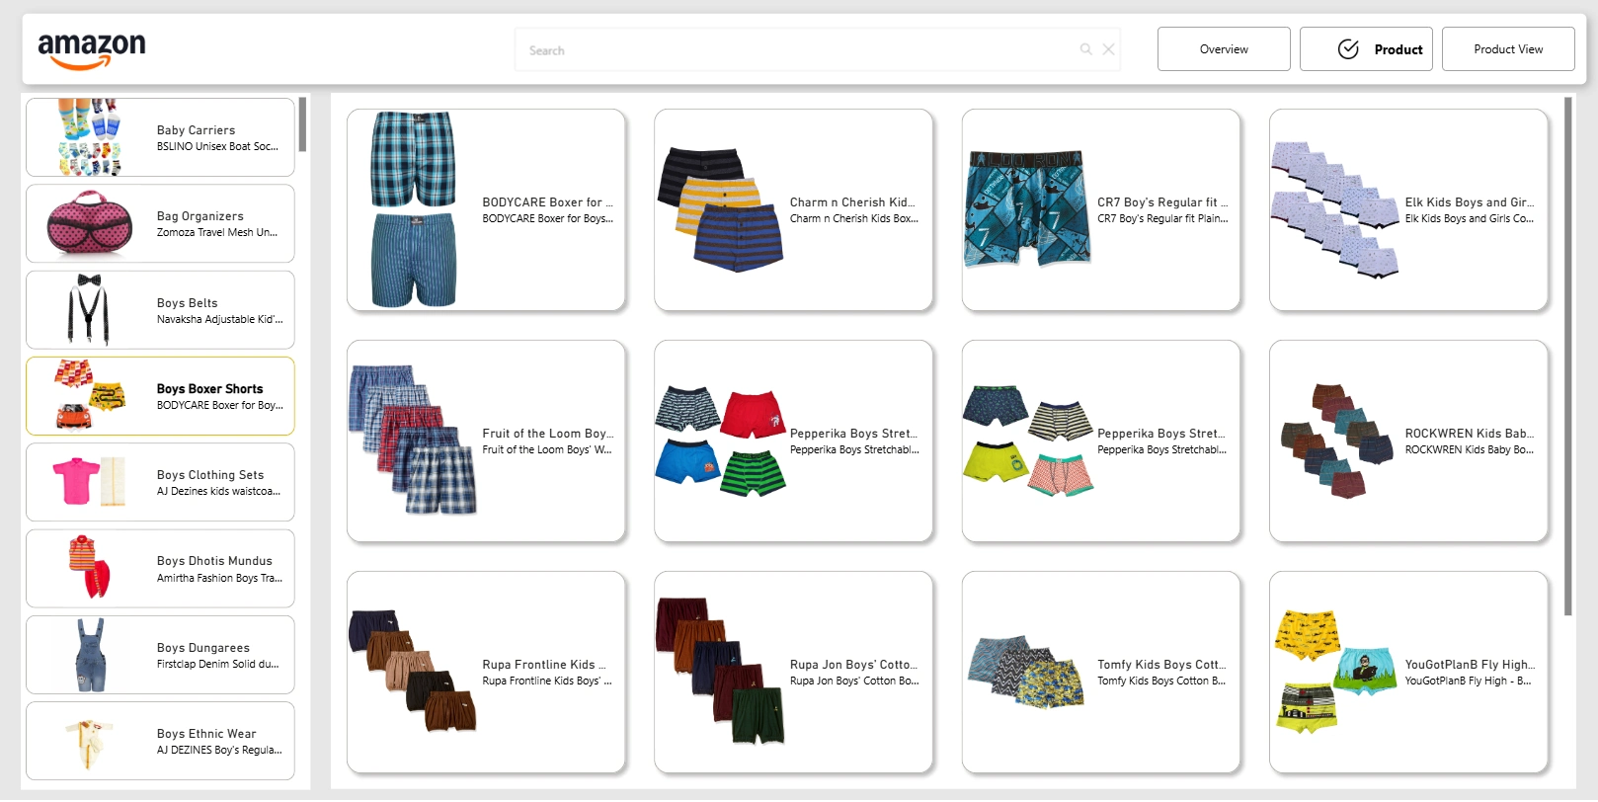Open the BODYCARE Boxer product card
The height and width of the screenshot is (802, 1598).
pos(486,210)
